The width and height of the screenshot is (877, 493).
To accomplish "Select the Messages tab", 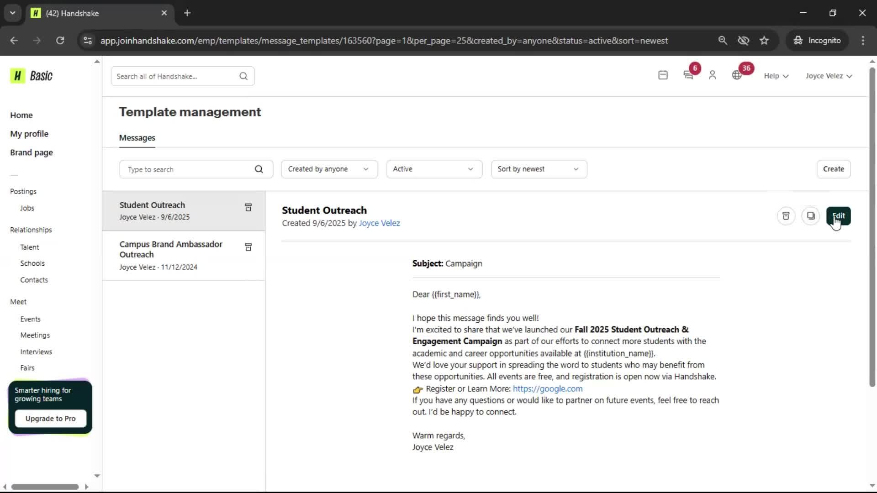I will [137, 138].
